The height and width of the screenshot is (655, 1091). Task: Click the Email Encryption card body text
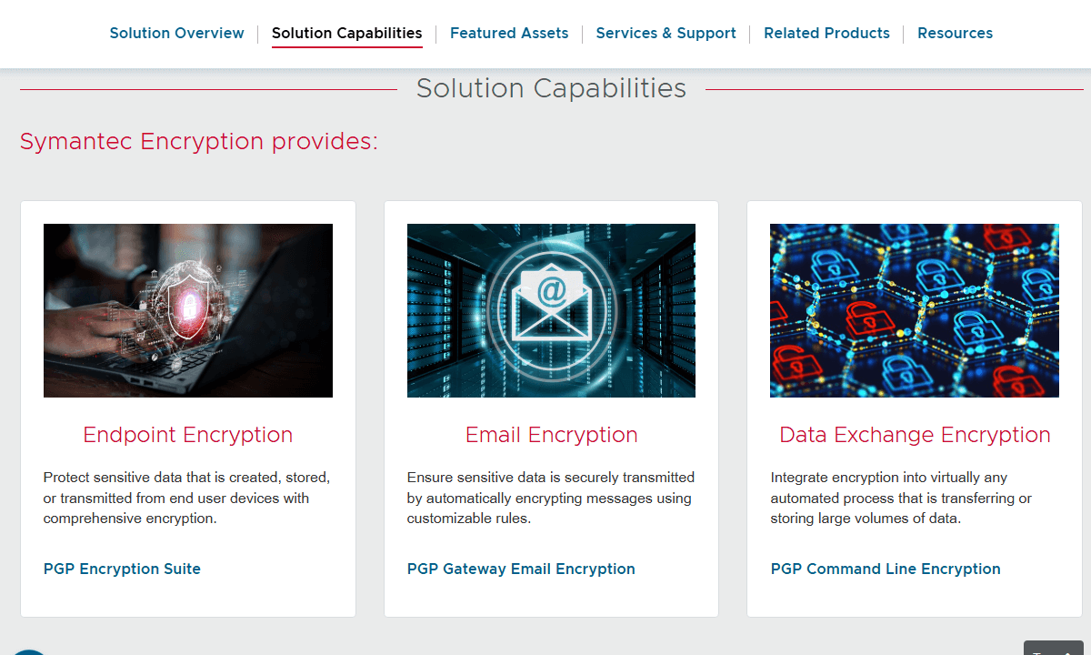[551, 499]
